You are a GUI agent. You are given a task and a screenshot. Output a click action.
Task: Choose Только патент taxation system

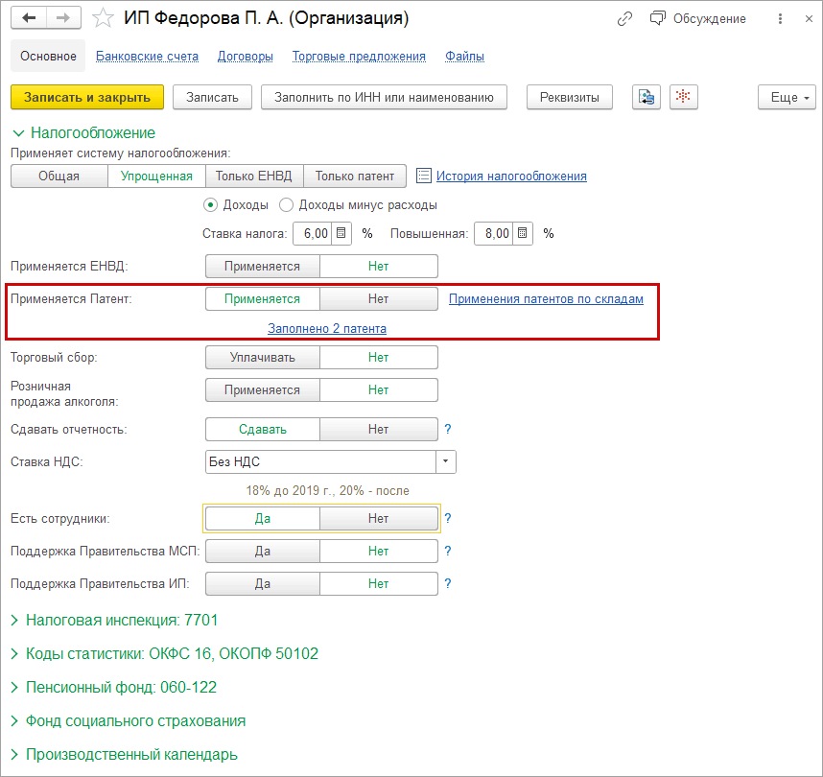click(x=355, y=176)
